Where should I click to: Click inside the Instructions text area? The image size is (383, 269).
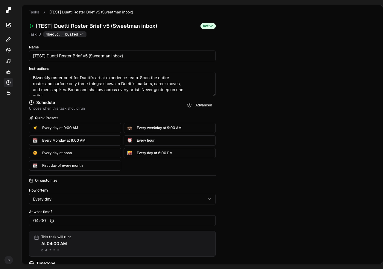point(122,84)
